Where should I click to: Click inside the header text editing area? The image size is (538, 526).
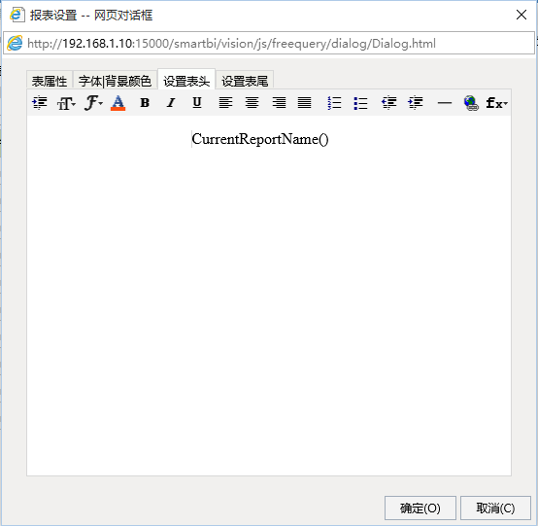pyautogui.click(x=269, y=296)
